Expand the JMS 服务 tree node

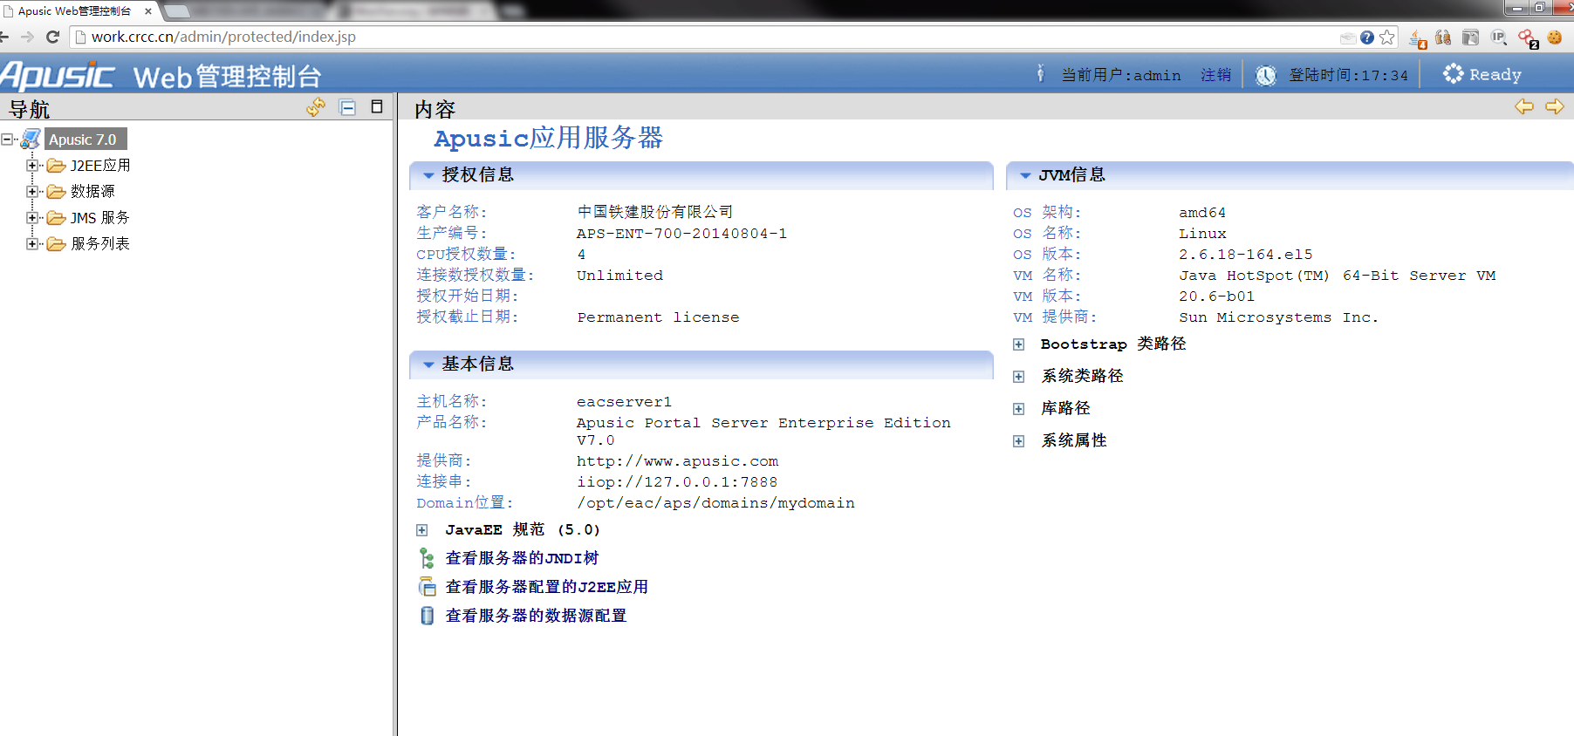31,218
